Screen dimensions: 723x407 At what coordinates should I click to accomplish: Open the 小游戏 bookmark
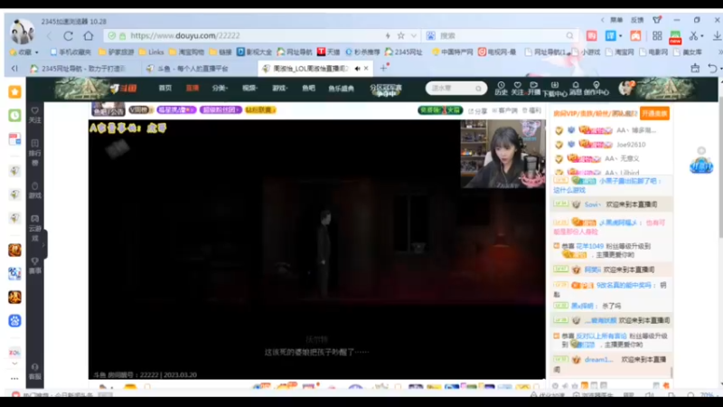[x=586, y=52]
